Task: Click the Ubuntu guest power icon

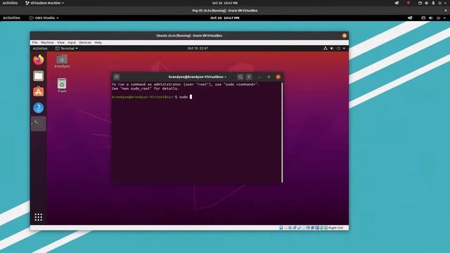Action: point(339,48)
